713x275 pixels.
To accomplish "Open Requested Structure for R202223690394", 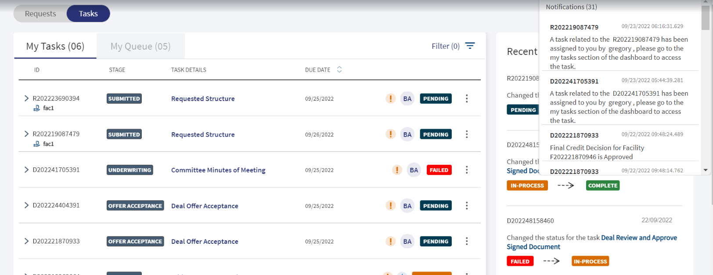I will pos(203,98).
